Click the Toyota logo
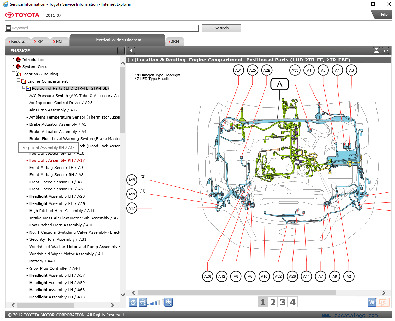The image size is (395, 321). [22, 15]
